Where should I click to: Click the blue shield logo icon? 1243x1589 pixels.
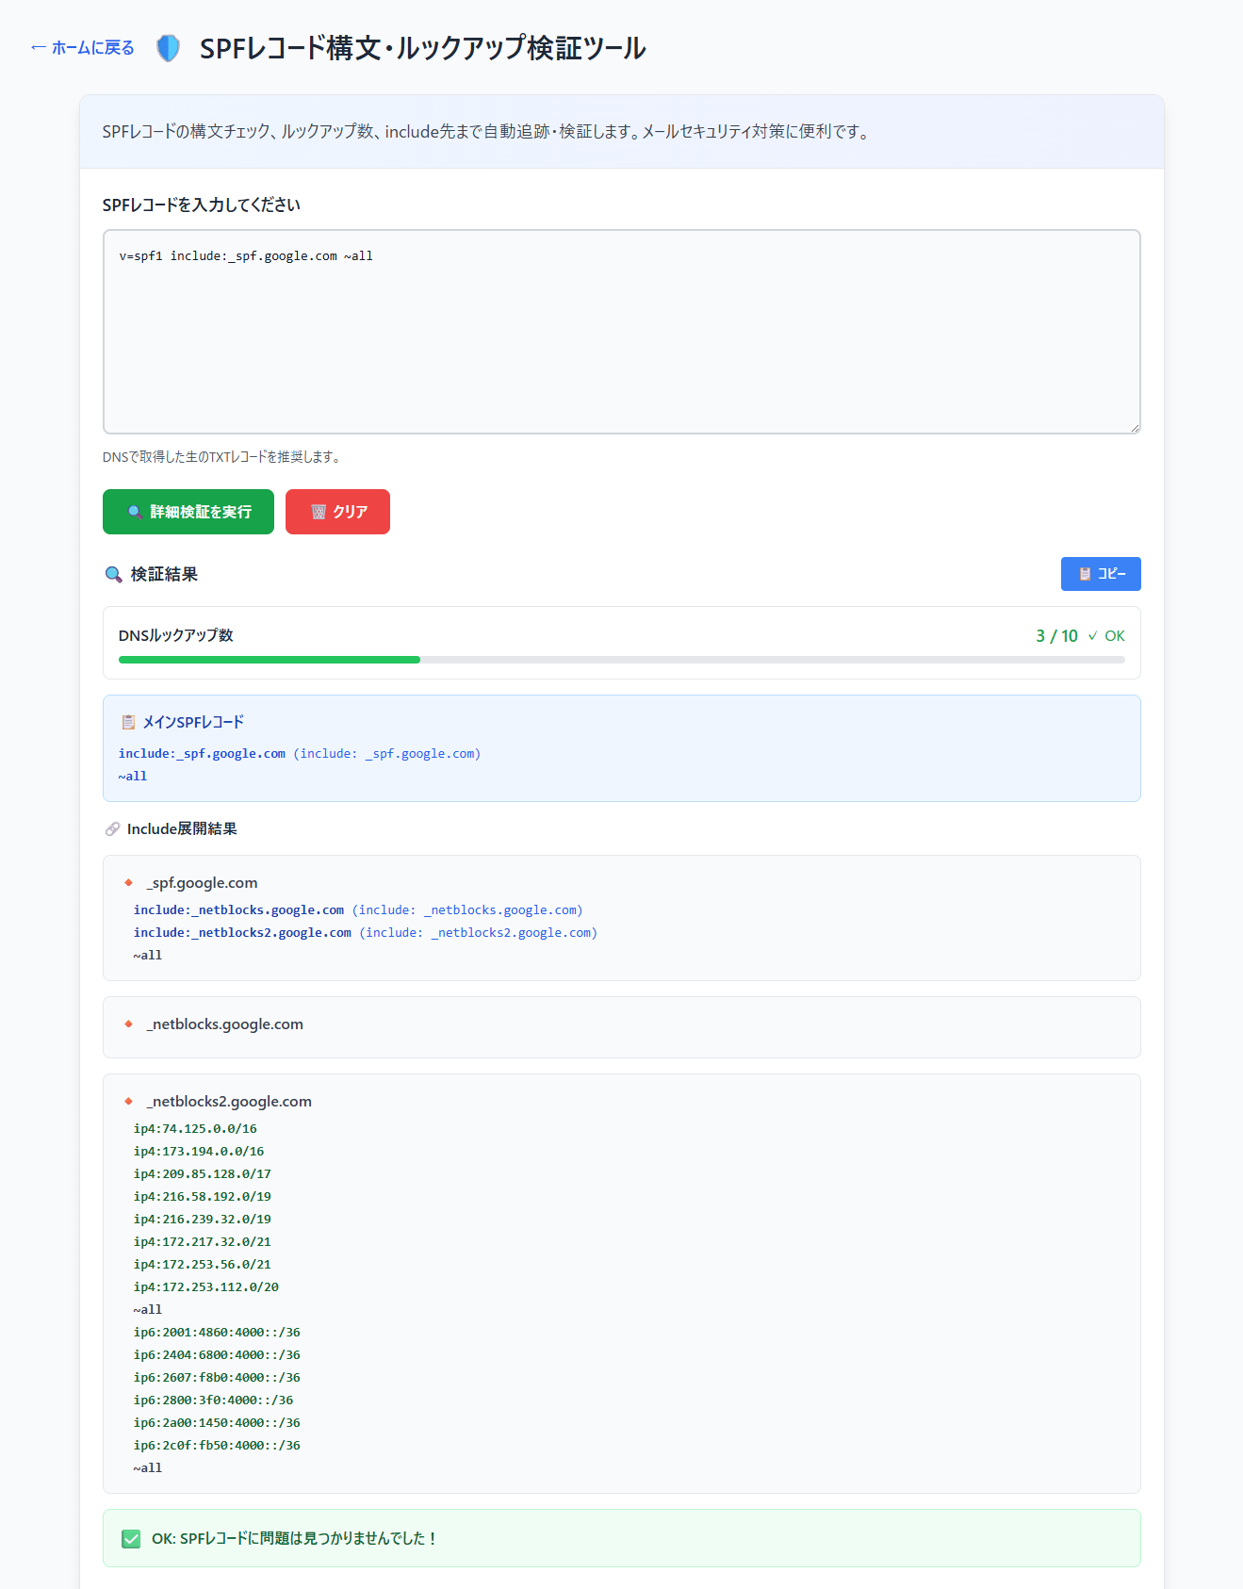(168, 48)
